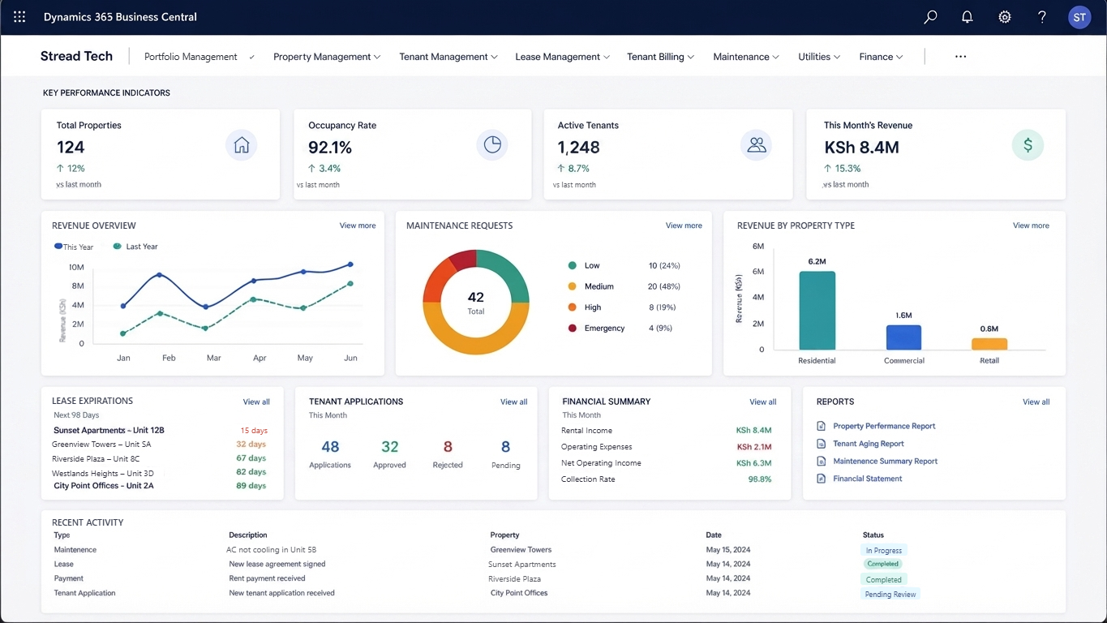The image size is (1107, 623).
Task: Click the Stread Tech company name
Action: pos(76,56)
